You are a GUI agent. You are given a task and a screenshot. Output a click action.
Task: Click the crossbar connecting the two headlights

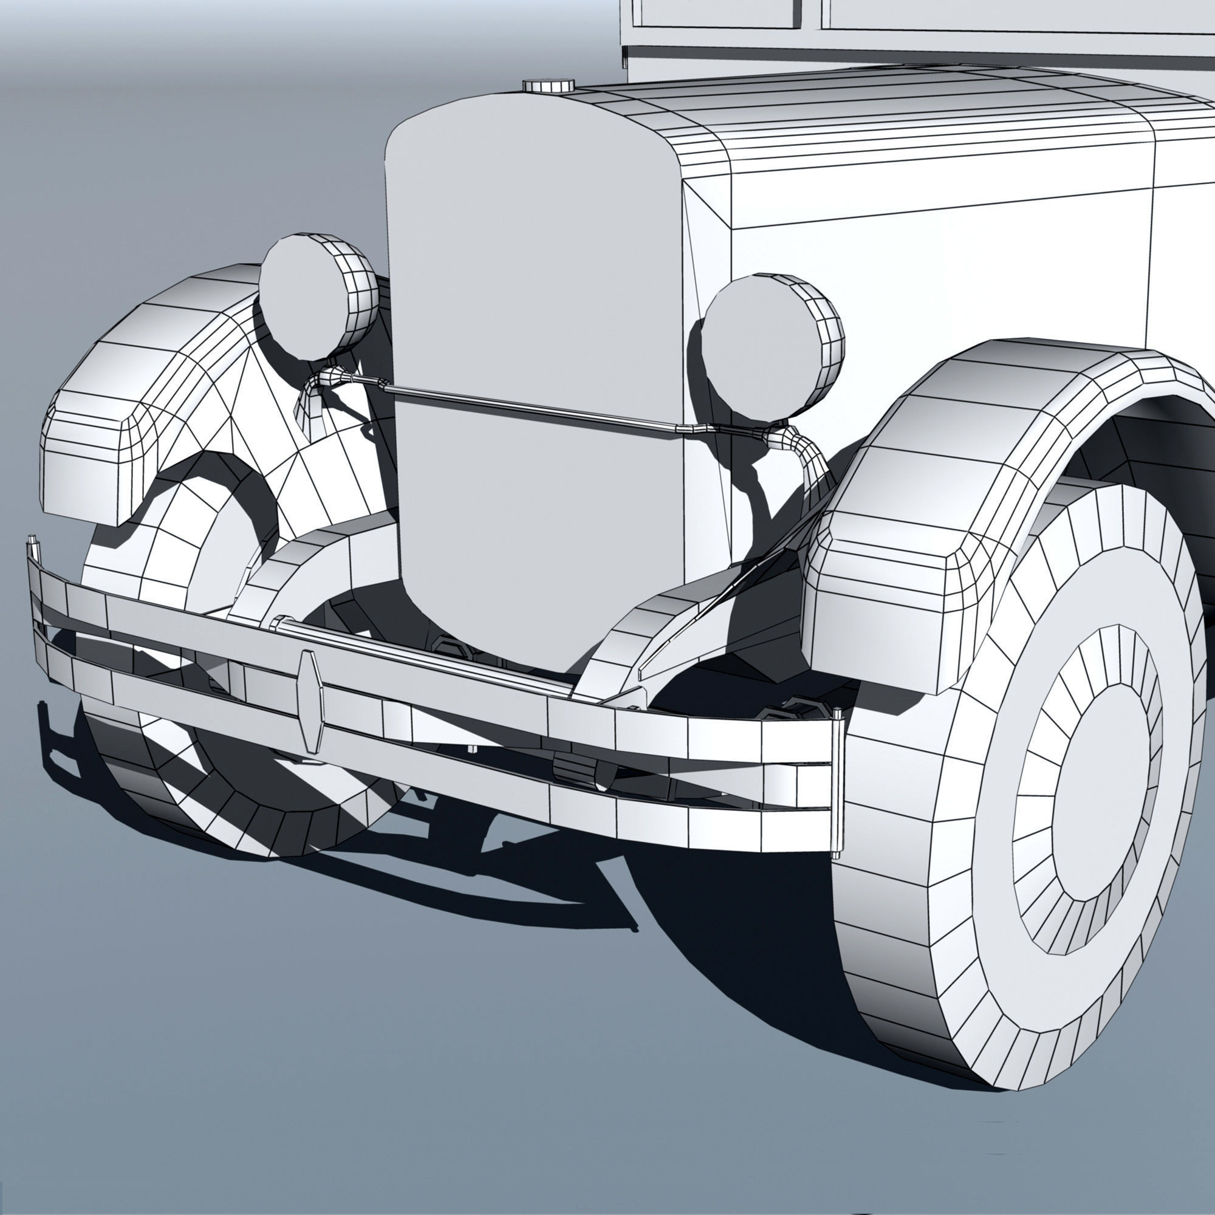[x=535, y=406]
